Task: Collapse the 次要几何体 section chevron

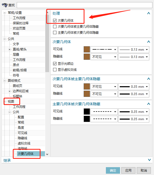Action: pos(149,42)
